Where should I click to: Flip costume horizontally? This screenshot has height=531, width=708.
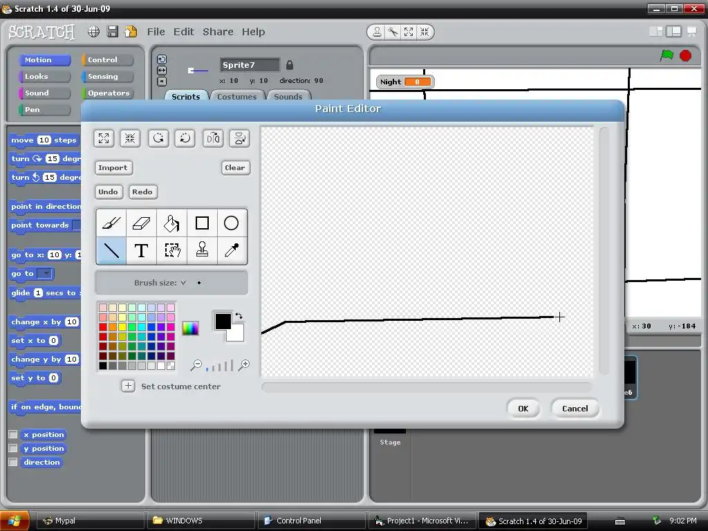pyautogui.click(x=213, y=138)
